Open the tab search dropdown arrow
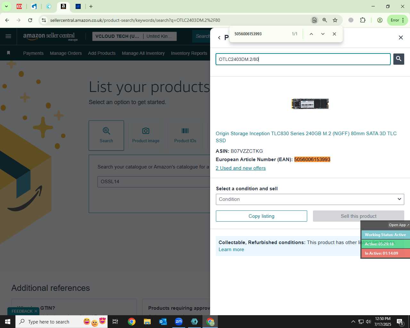The image size is (410, 328). coord(6,6)
